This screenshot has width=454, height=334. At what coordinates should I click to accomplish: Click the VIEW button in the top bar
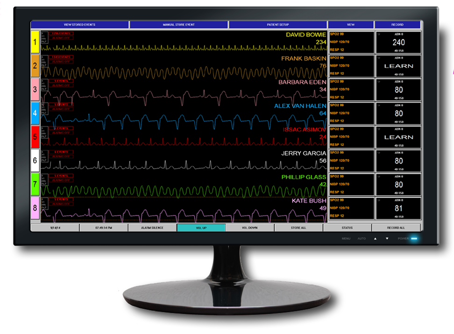351,25
